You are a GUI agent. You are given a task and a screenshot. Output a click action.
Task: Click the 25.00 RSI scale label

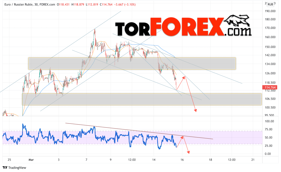[x=269, y=146]
